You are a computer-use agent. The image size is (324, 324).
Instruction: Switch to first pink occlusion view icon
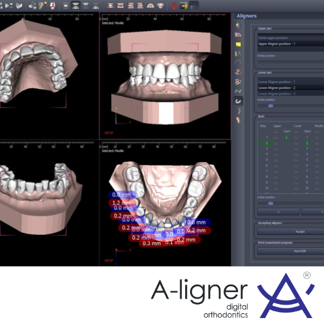111,5
